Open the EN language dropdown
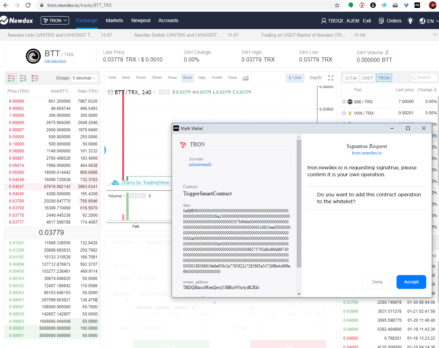439x348 pixels. pyautogui.click(x=429, y=21)
